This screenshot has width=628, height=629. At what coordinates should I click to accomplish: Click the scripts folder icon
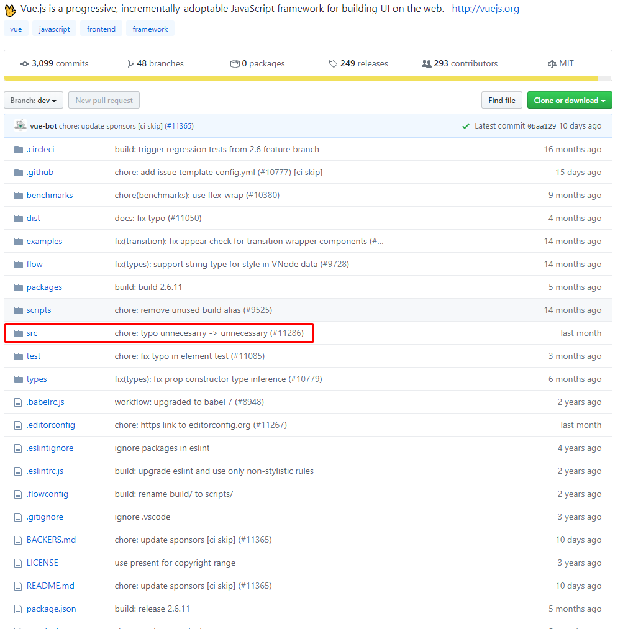tap(19, 310)
